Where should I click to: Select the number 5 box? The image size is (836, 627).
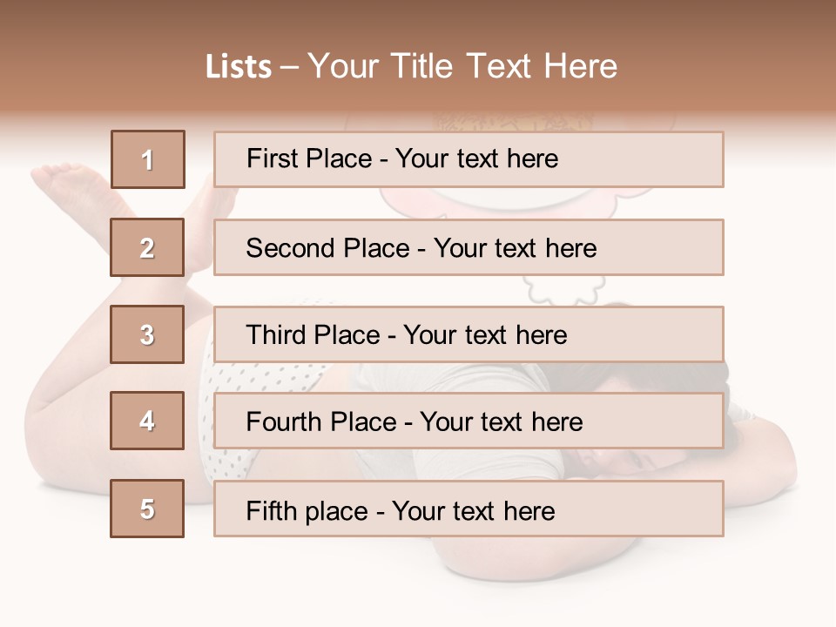(147, 508)
